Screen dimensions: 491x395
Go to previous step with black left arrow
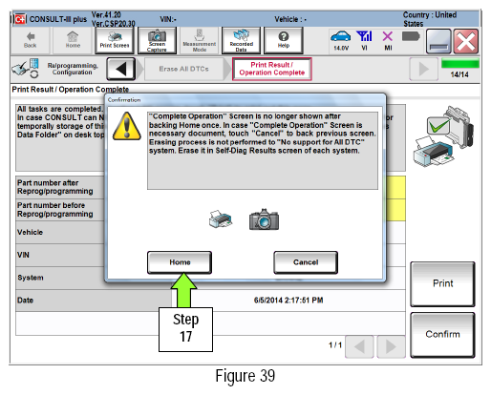pos(121,69)
